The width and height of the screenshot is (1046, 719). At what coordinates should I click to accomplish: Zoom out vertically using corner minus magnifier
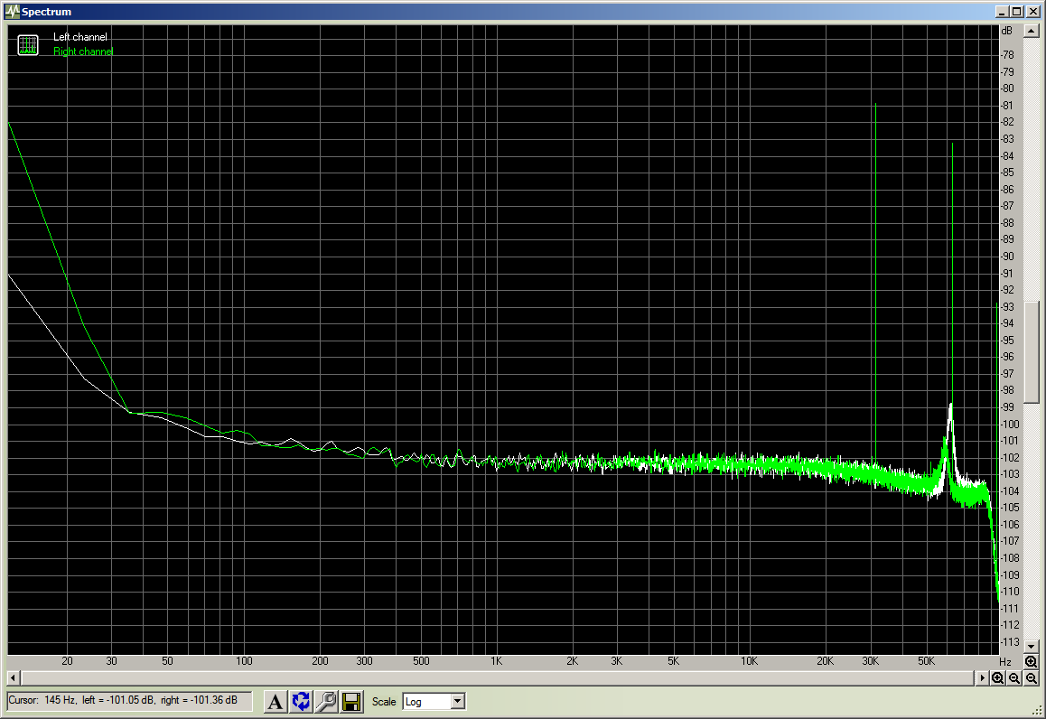point(1032,677)
